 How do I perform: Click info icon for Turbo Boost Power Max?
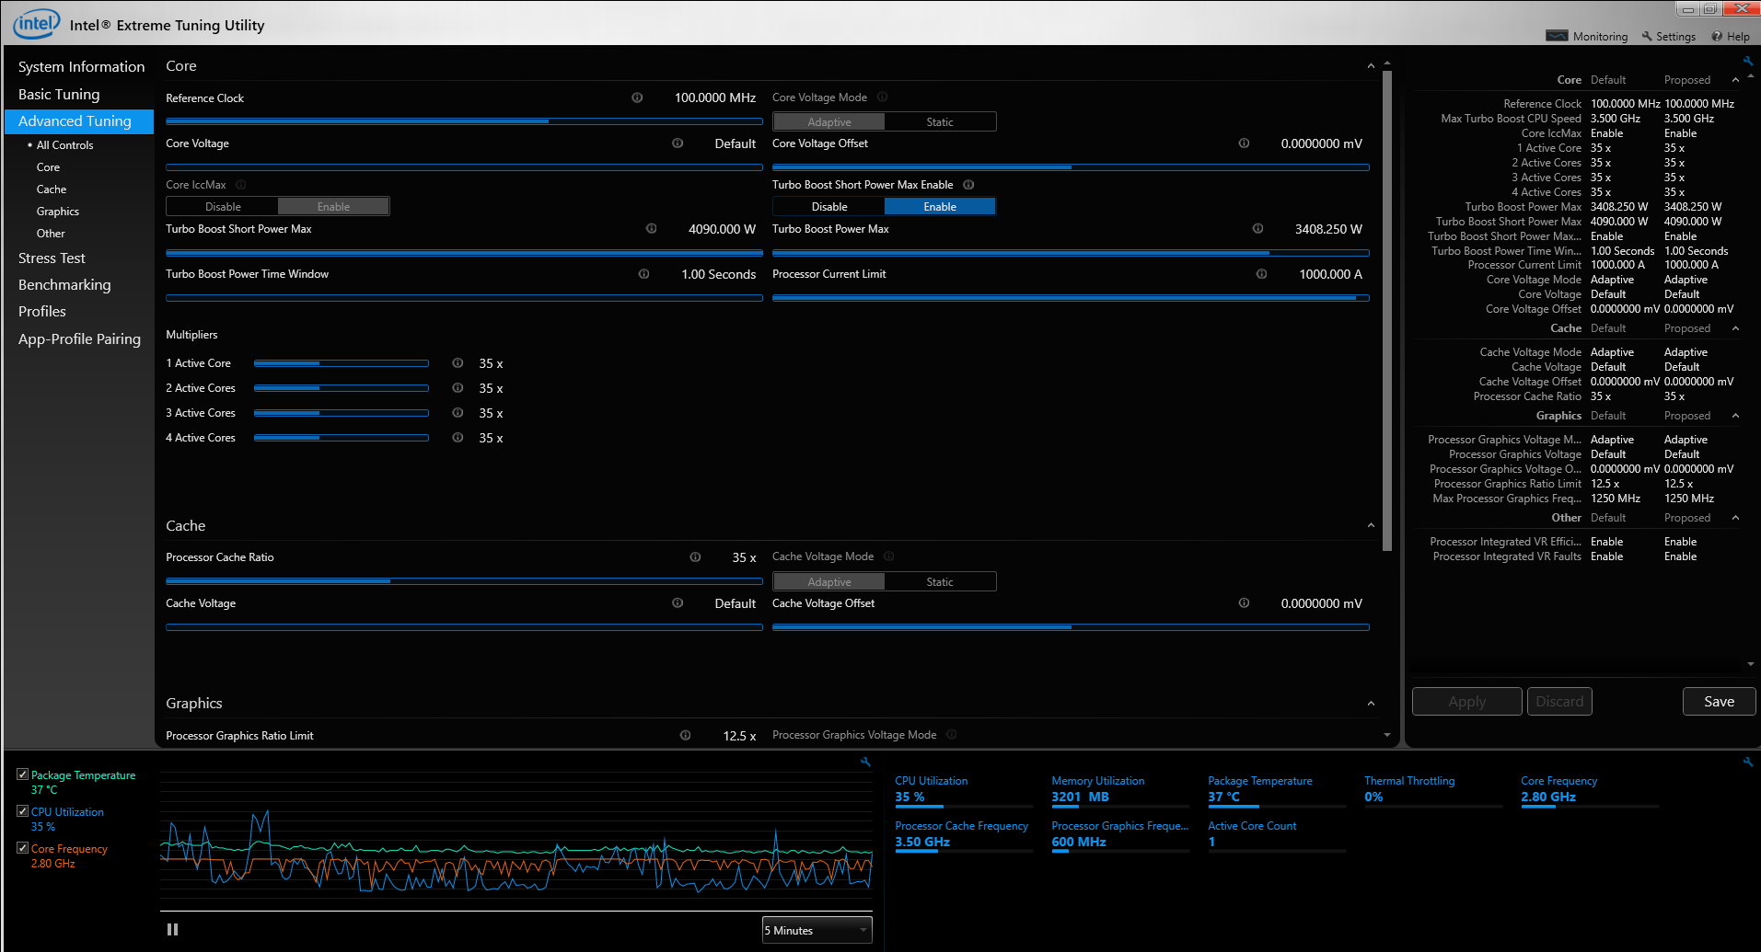(x=1257, y=229)
